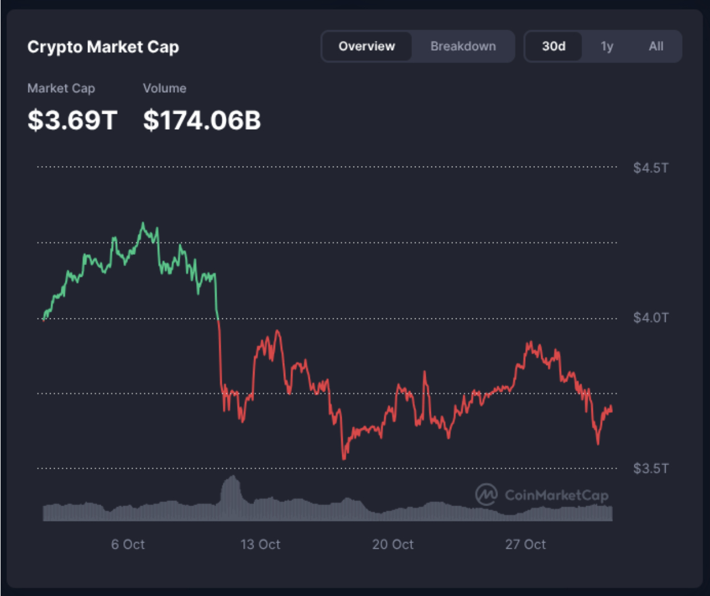Screen dimensions: 710x596
Task: Show the All time range
Action: pyautogui.click(x=656, y=47)
